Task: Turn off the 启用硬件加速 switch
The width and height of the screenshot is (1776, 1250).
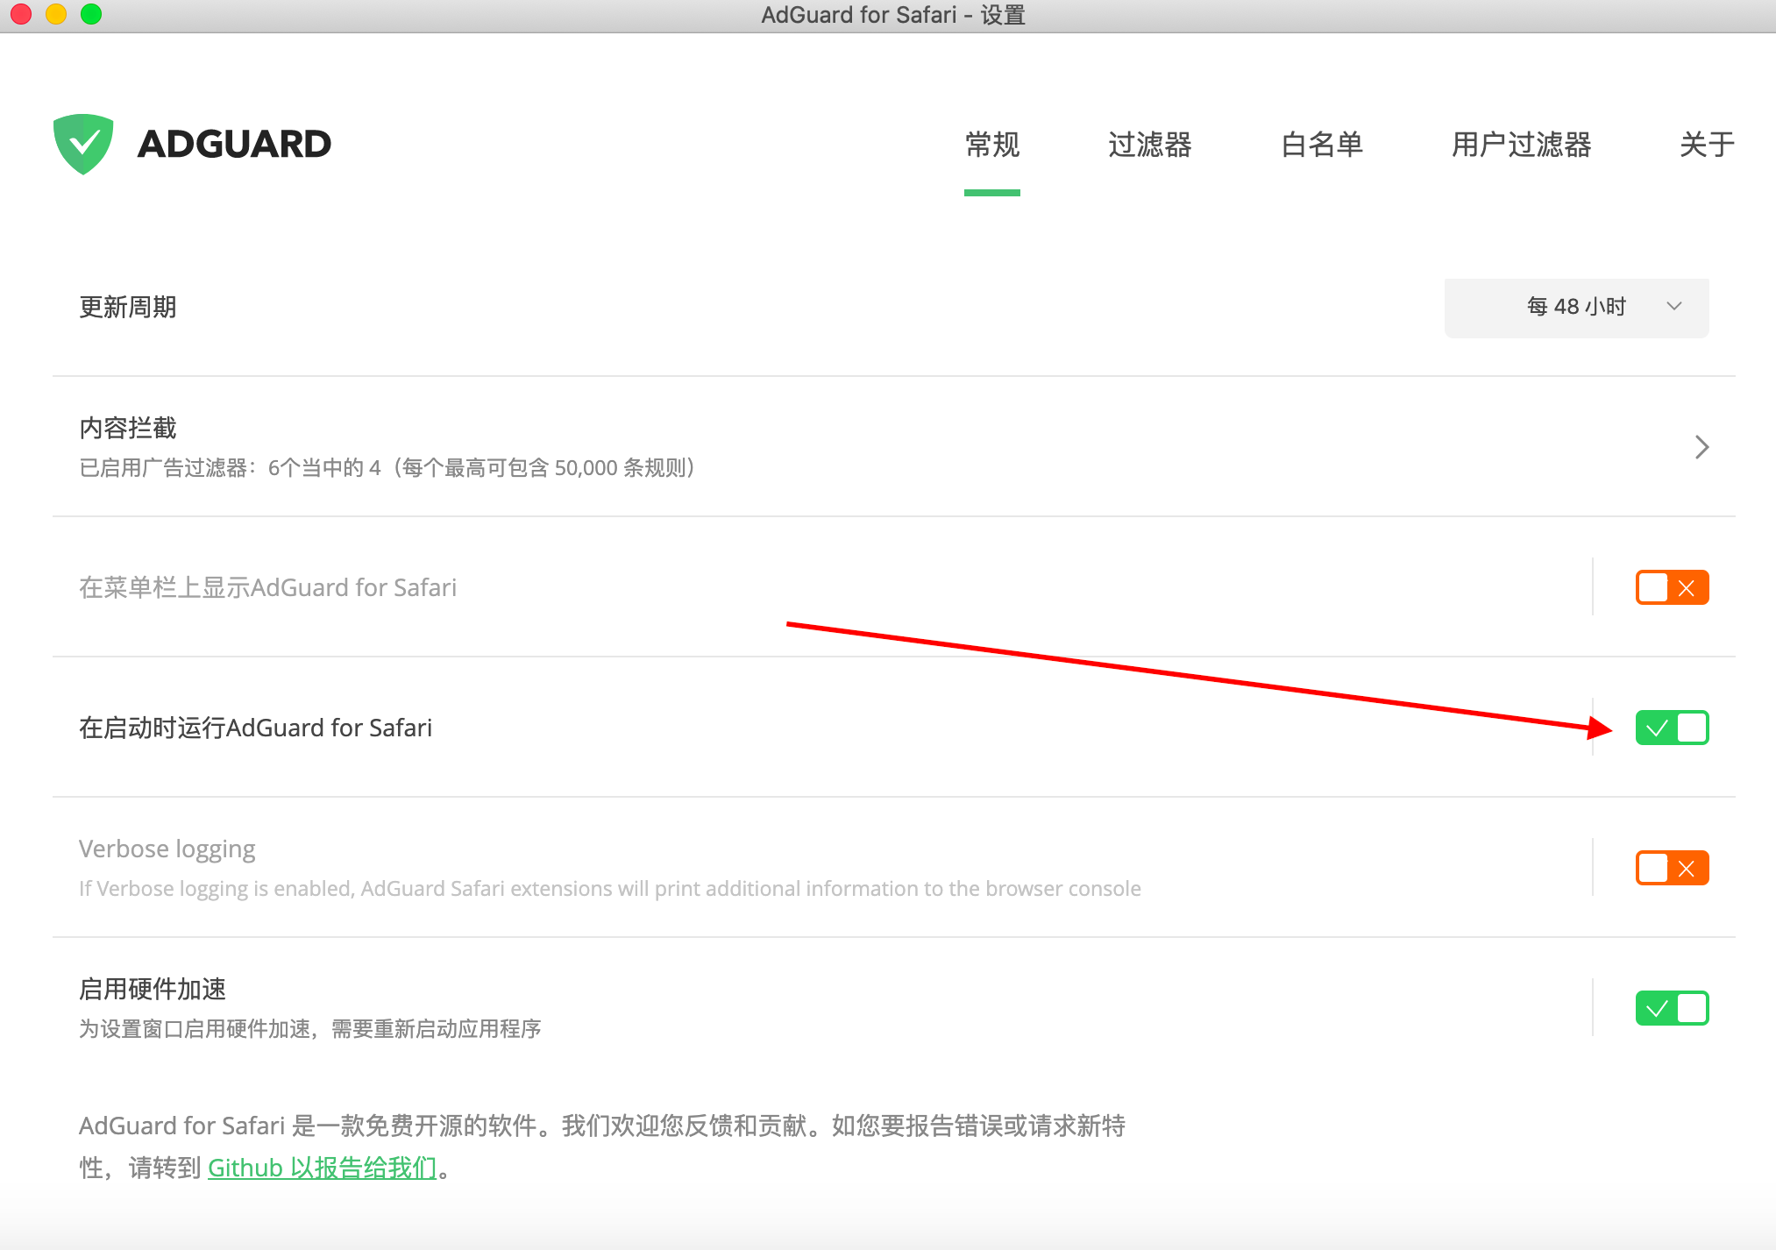Action: (1672, 1008)
